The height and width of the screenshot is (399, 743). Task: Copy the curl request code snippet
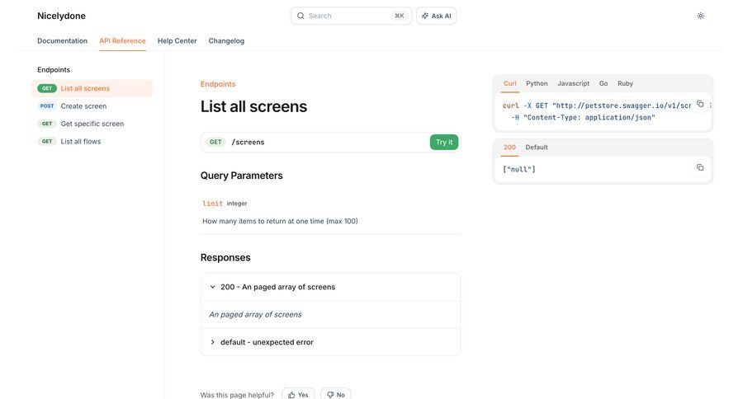point(700,104)
